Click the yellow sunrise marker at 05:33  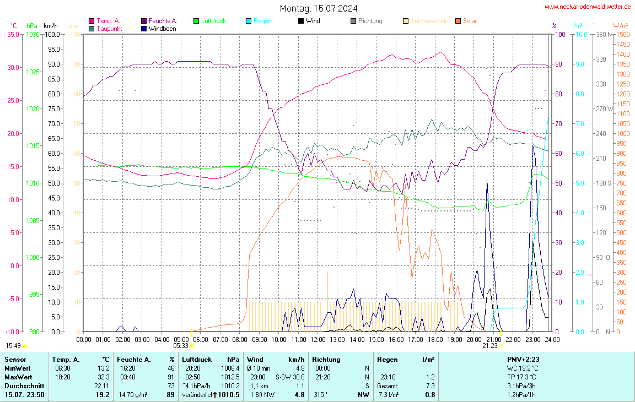(x=192, y=346)
